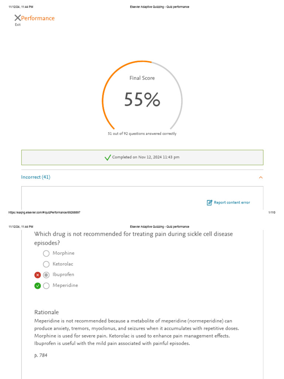Image resolution: width=284 pixels, height=379 pixels.
Task: Click the green correct check icon beside Meperidine
Action: pyautogui.click(x=37, y=286)
